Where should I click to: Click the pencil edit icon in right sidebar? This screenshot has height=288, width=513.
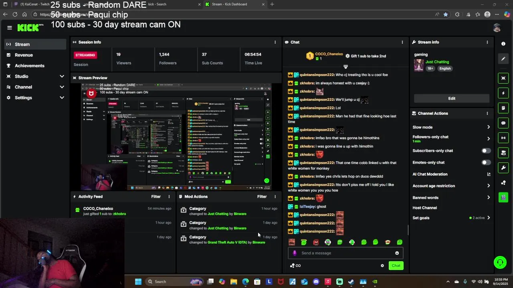coord(503,59)
